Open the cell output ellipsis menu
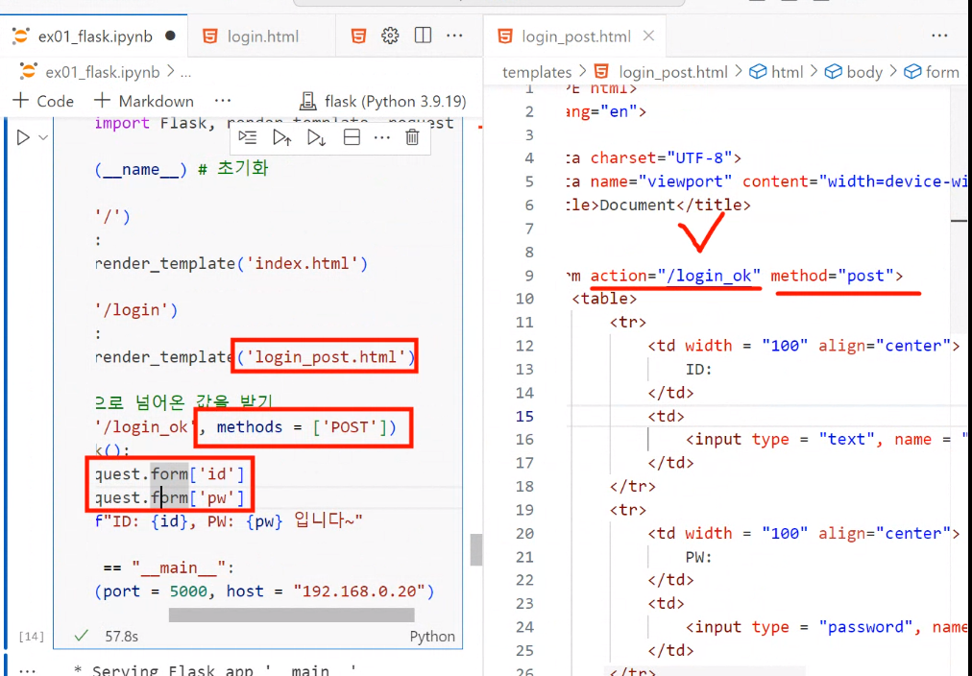 click(27, 670)
